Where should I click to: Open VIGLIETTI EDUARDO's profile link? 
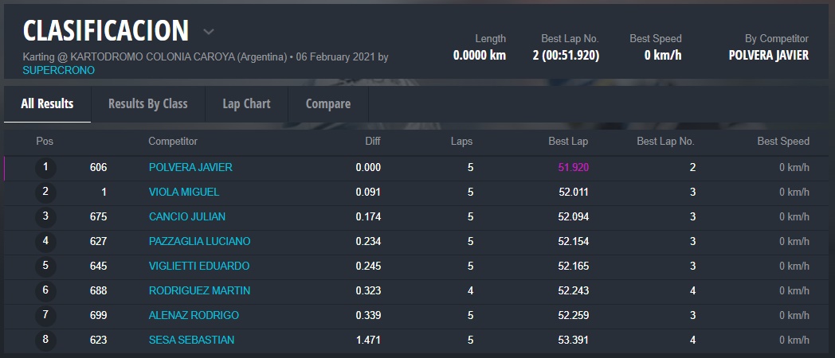199,266
